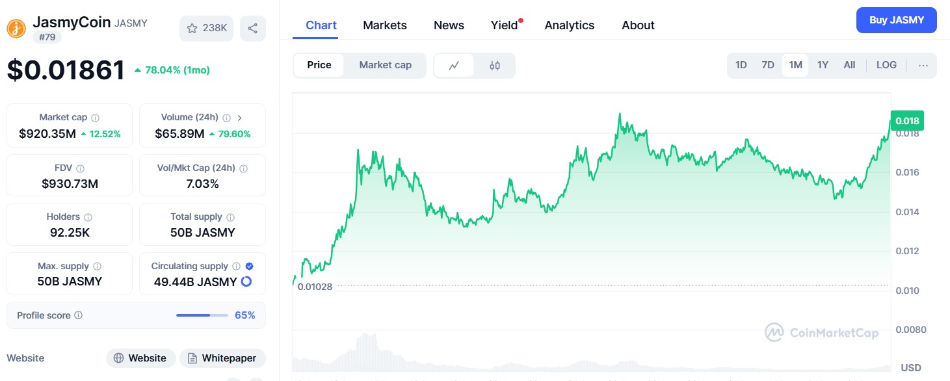This screenshot has height=381, width=950.
Task: Open the three-dot chart options menu
Action: tap(923, 65)
